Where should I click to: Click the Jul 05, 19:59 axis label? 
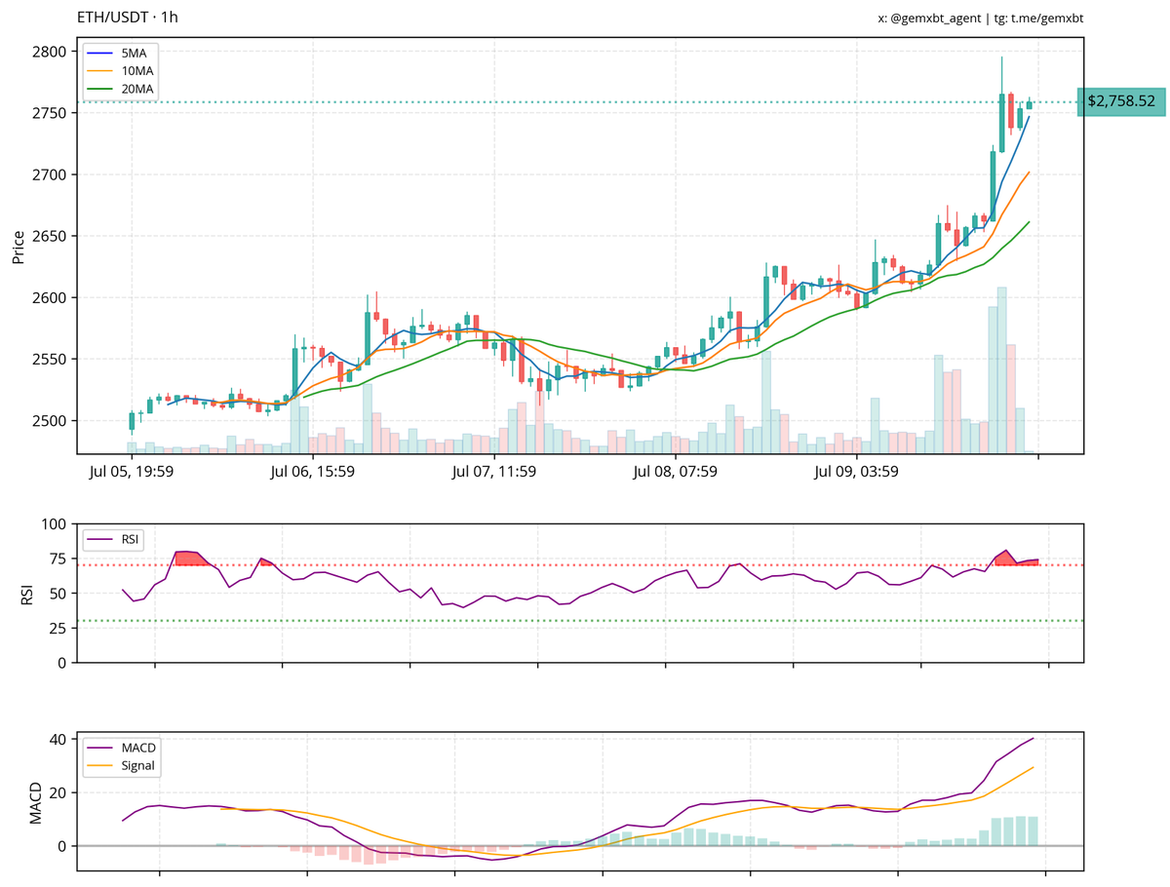tap(131, 473)
